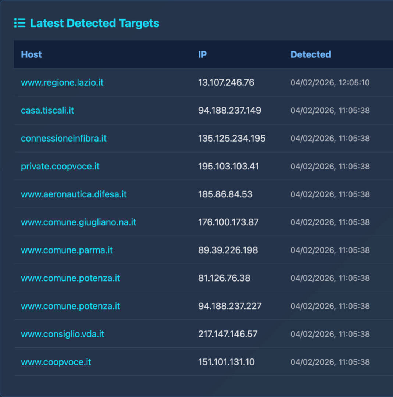Image resolution: width=393 pixels, height=397 pixels.
Task: Open the casa.tiscali.it host link
Action: [47, 110]
